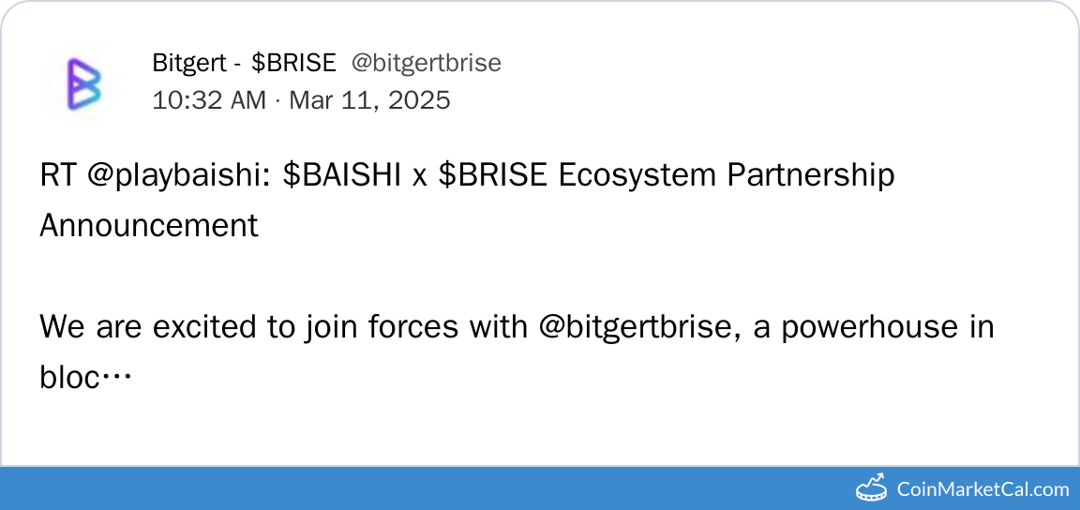This screenshot has height=510, width=1080.
Task: Expand the truncated text via the ellipsis
Action: [117, 378]
